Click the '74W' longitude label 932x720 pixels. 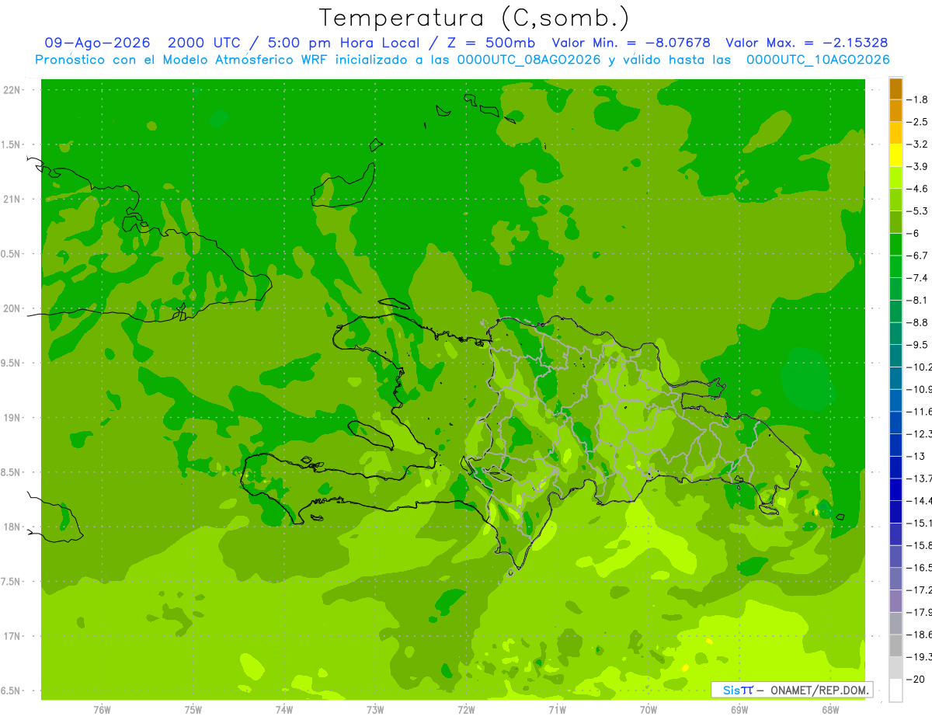click(x=284, y=710)
